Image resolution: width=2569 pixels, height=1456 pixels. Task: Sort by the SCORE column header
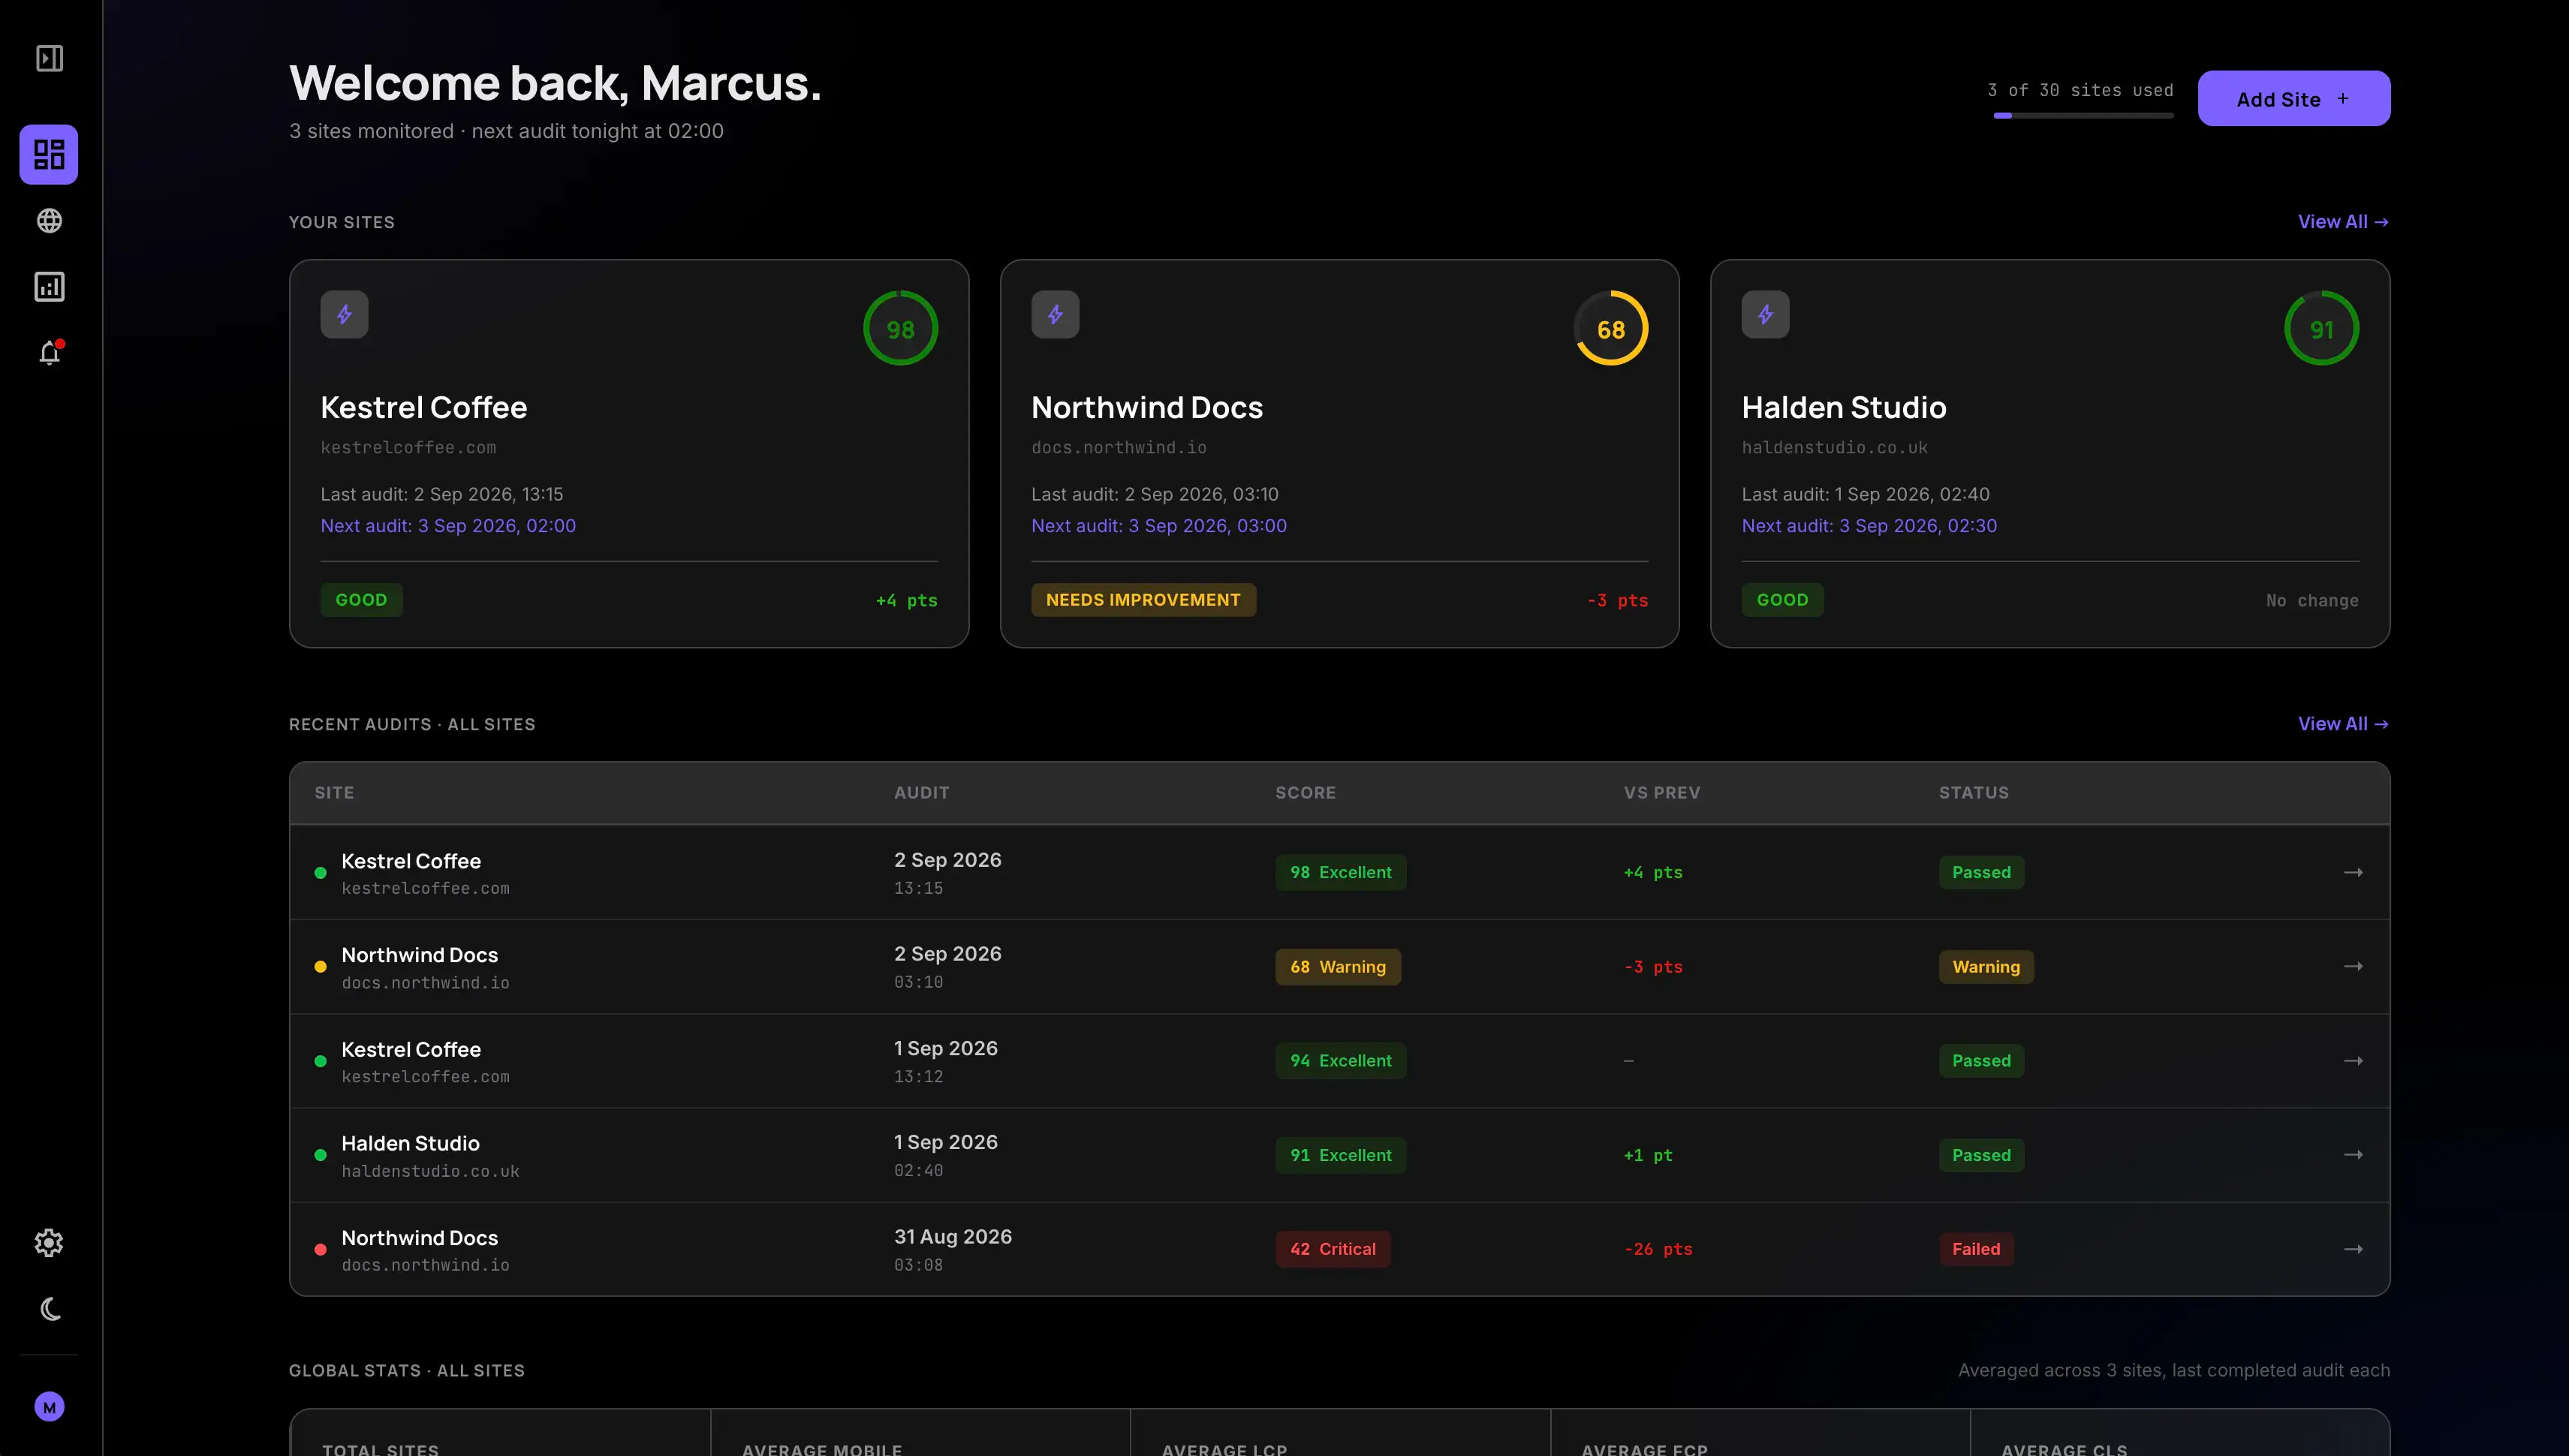point(1305,793)
